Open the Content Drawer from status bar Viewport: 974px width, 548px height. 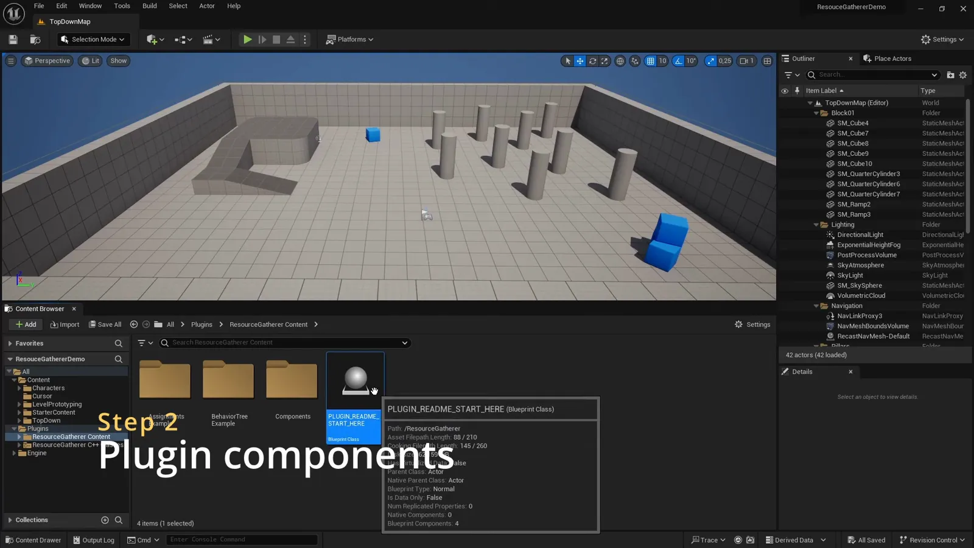[33, 540]
